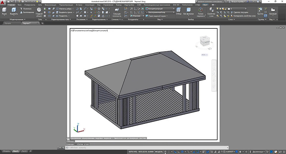Click the new drawing plus tab button
This screenshot has height=154, width=286.
42,23
